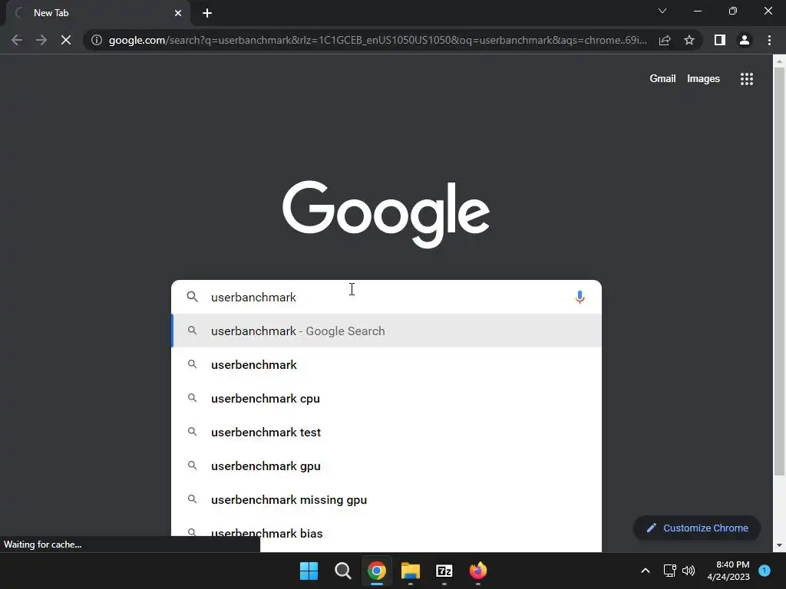This screenshot has height=589, width=786.
Task: Pick suggestion "userbenchmark gpu"
Action: point(387,466)
